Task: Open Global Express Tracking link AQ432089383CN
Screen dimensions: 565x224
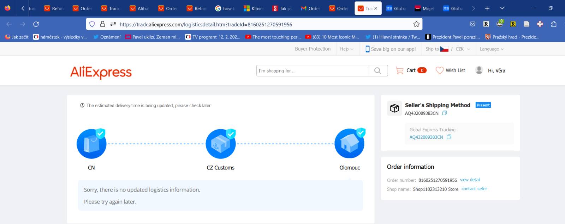Action: pos(426,137)
